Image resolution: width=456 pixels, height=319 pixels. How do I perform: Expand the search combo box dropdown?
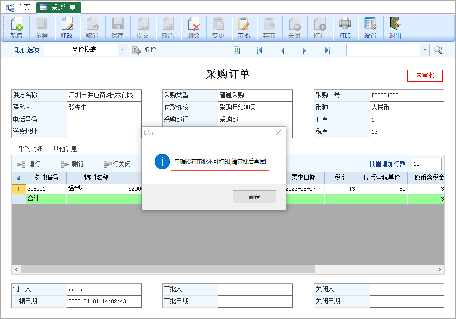click(x=425, y=50)
